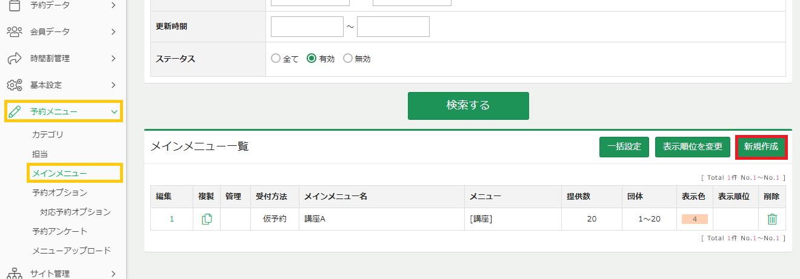Screen dimensions: 800x279
Task: Click the 予約メニュー pencil icon
Action: click(x=15, y=111)
